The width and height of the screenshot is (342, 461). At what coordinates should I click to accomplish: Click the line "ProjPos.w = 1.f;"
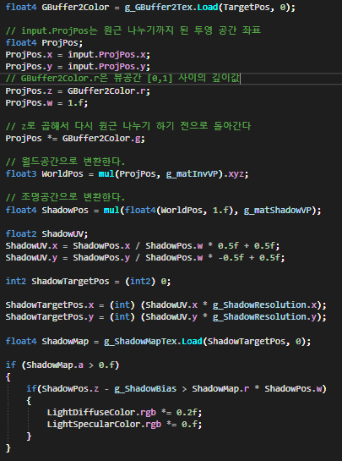pos(46,103)
